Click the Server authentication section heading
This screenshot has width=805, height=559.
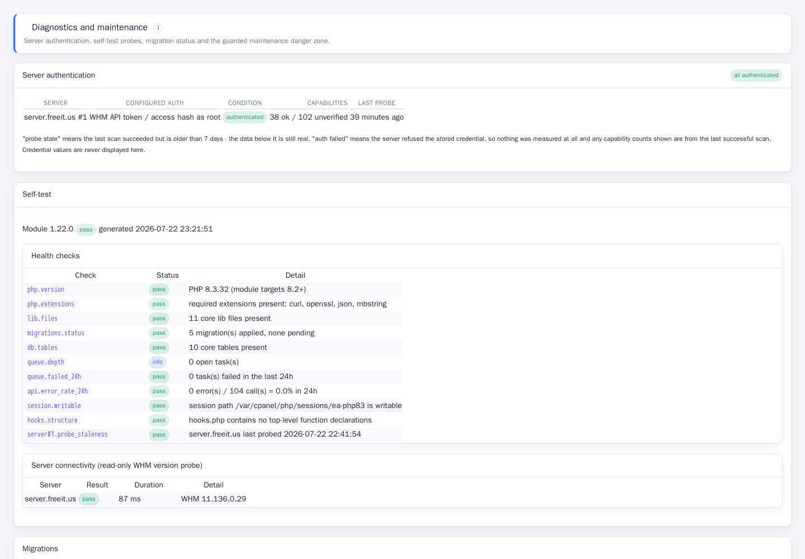coord(59,75)
